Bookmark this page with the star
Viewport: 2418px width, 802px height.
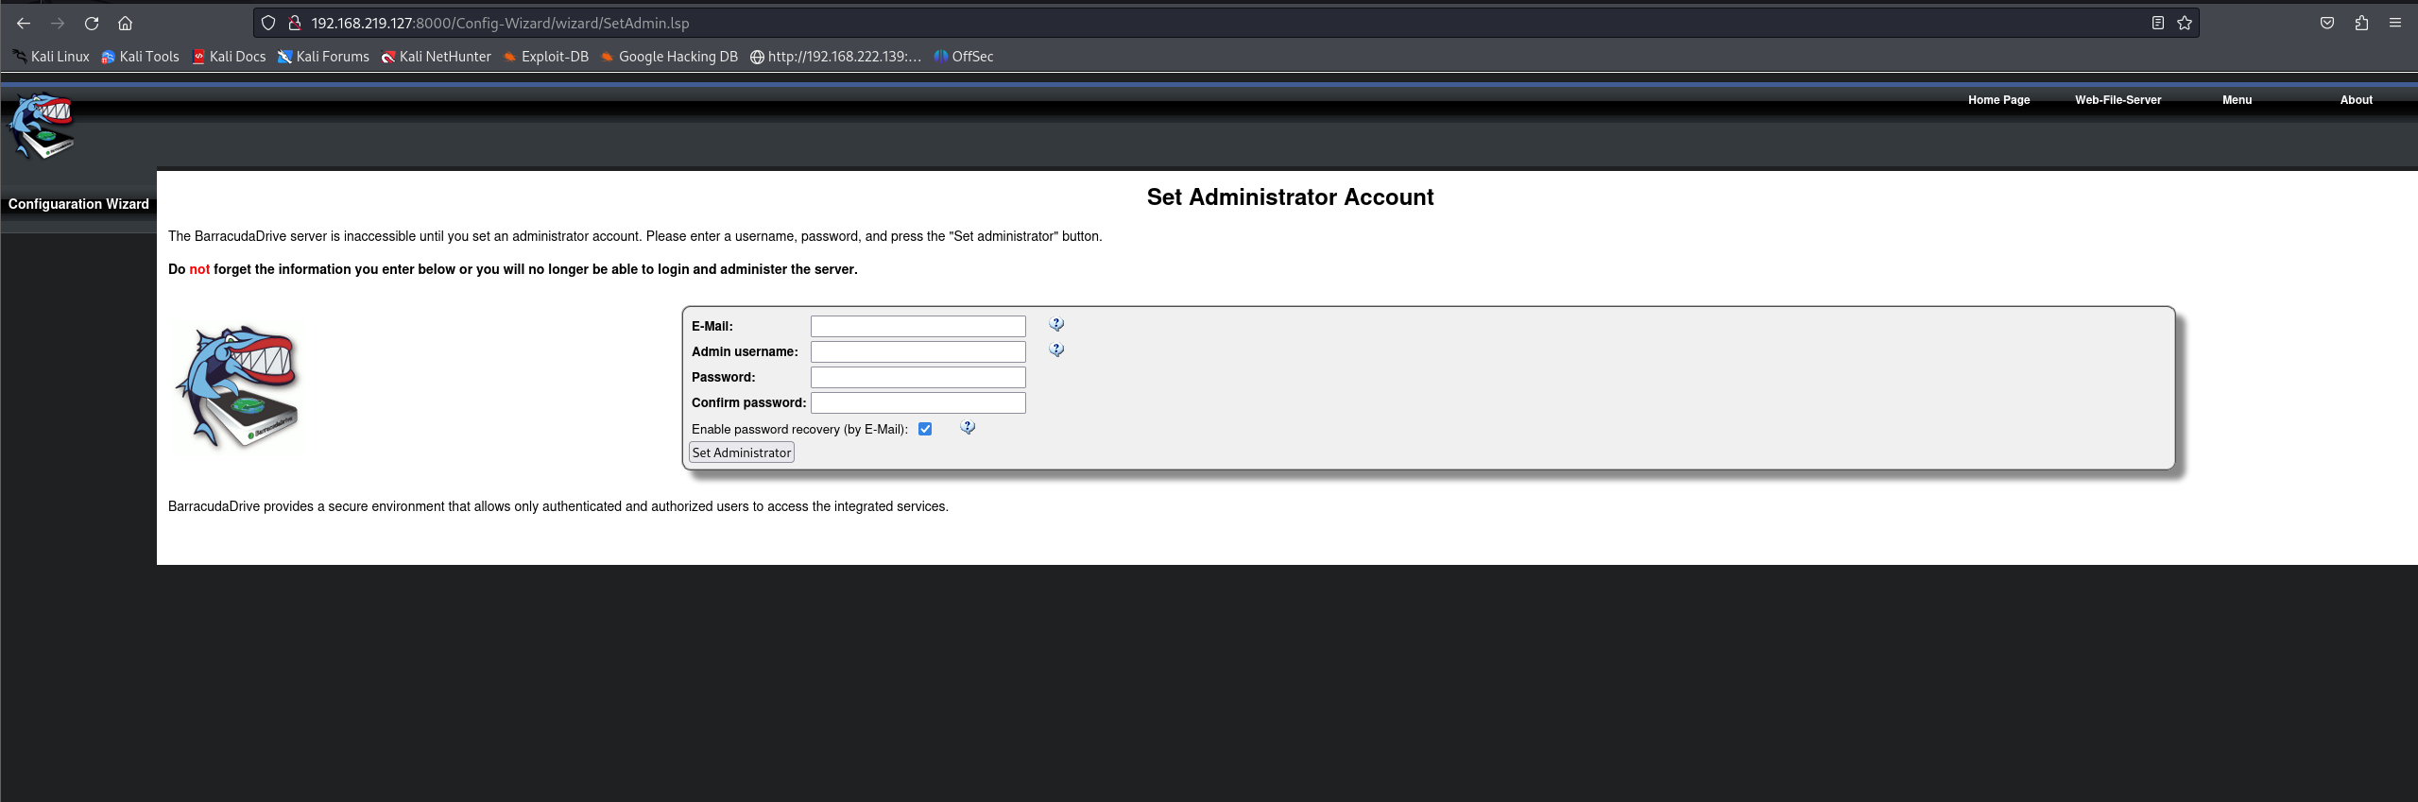point(2185,23)
